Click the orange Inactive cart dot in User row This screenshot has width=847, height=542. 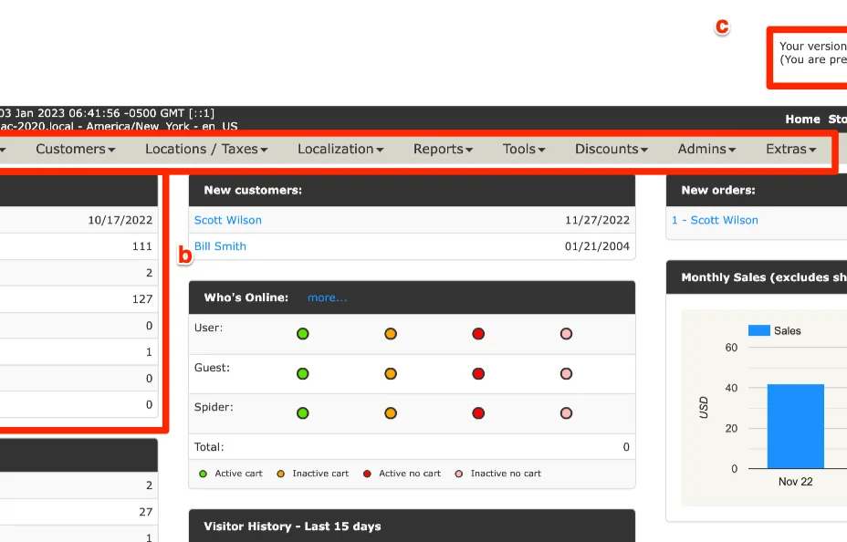point(391,334)
